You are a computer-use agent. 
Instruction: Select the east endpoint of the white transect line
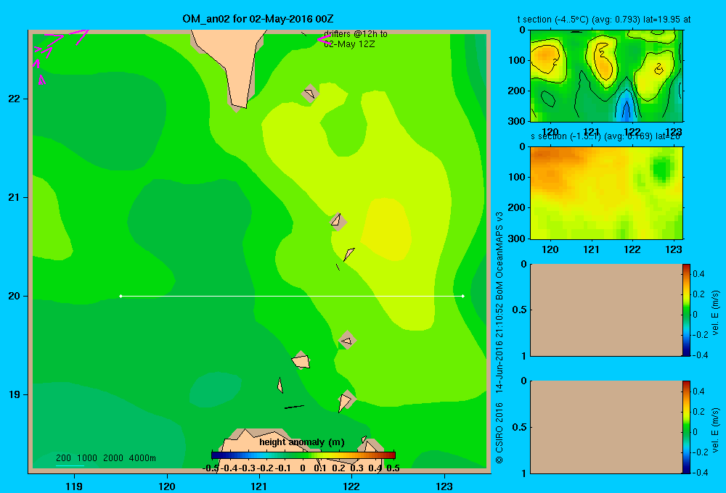point(463,296)
